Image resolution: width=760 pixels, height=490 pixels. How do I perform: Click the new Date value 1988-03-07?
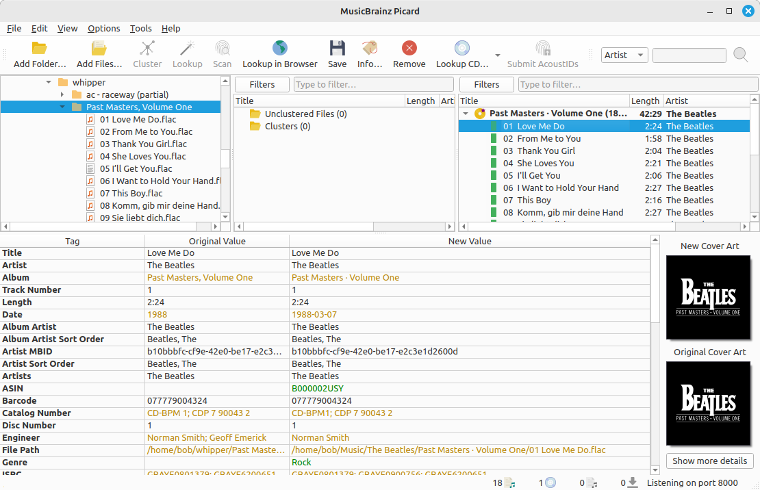click(x=314, y=315)
